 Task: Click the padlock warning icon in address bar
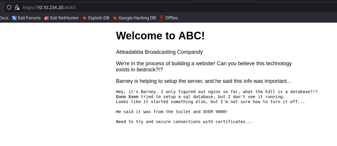[17, 7]
